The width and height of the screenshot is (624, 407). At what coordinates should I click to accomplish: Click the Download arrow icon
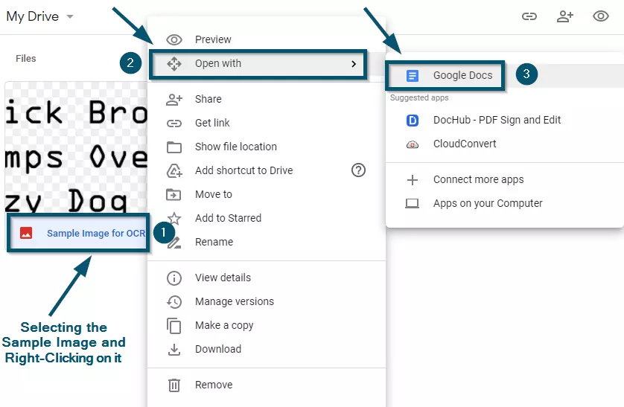174,350
